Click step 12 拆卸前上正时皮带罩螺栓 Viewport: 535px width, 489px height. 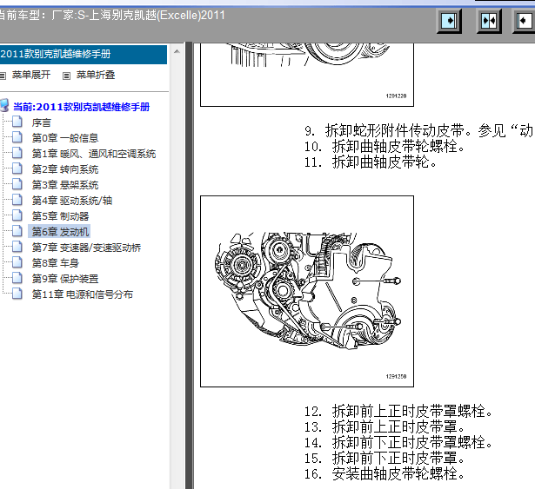pos(398,412)
